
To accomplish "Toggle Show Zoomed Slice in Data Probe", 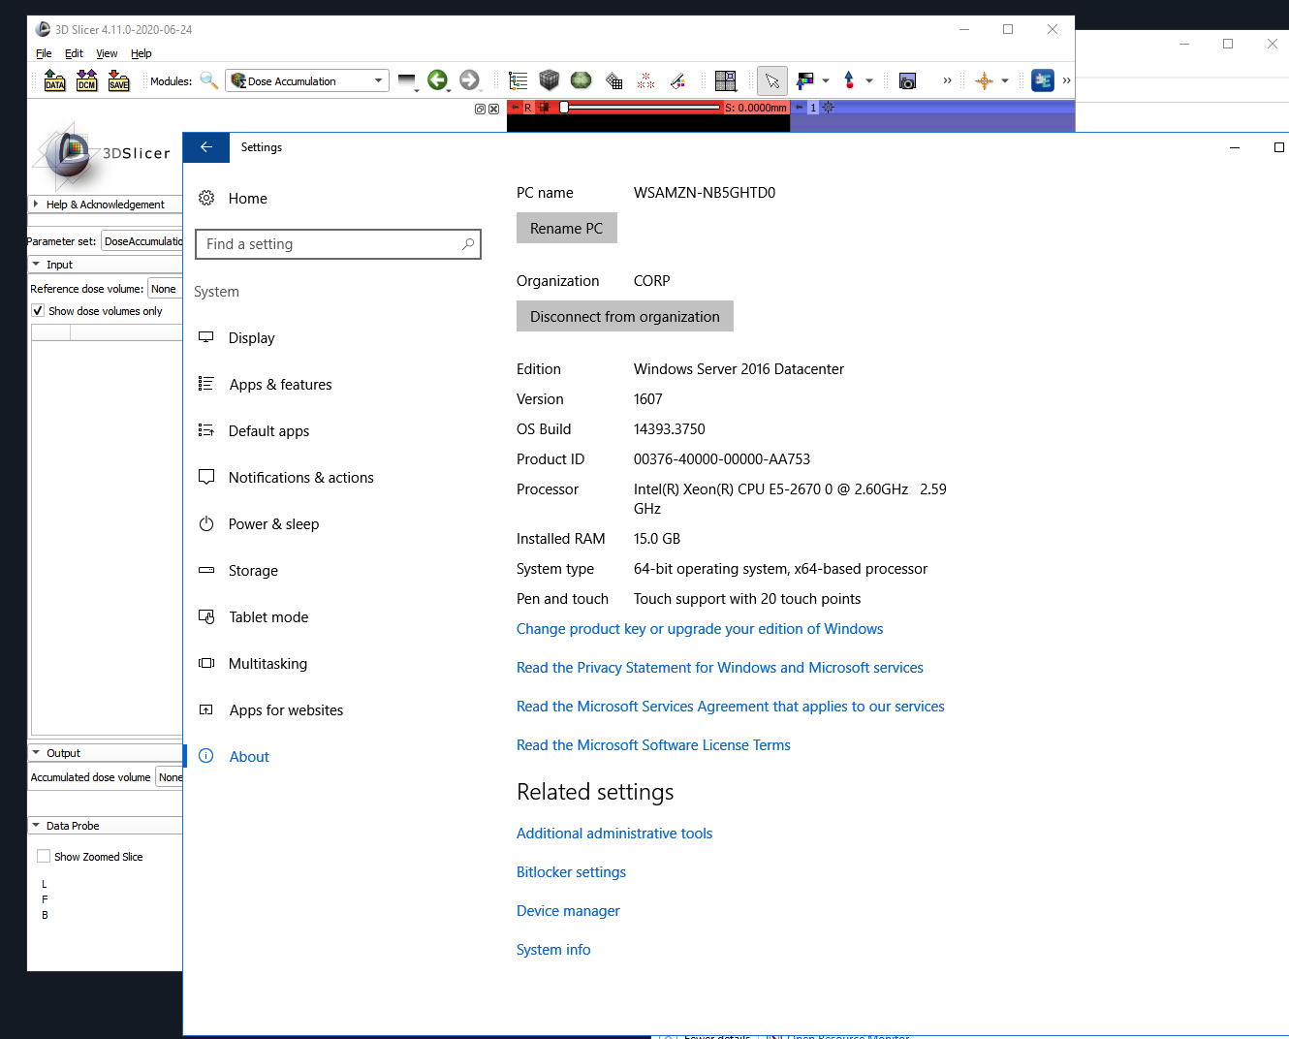I will coord(44,856).
